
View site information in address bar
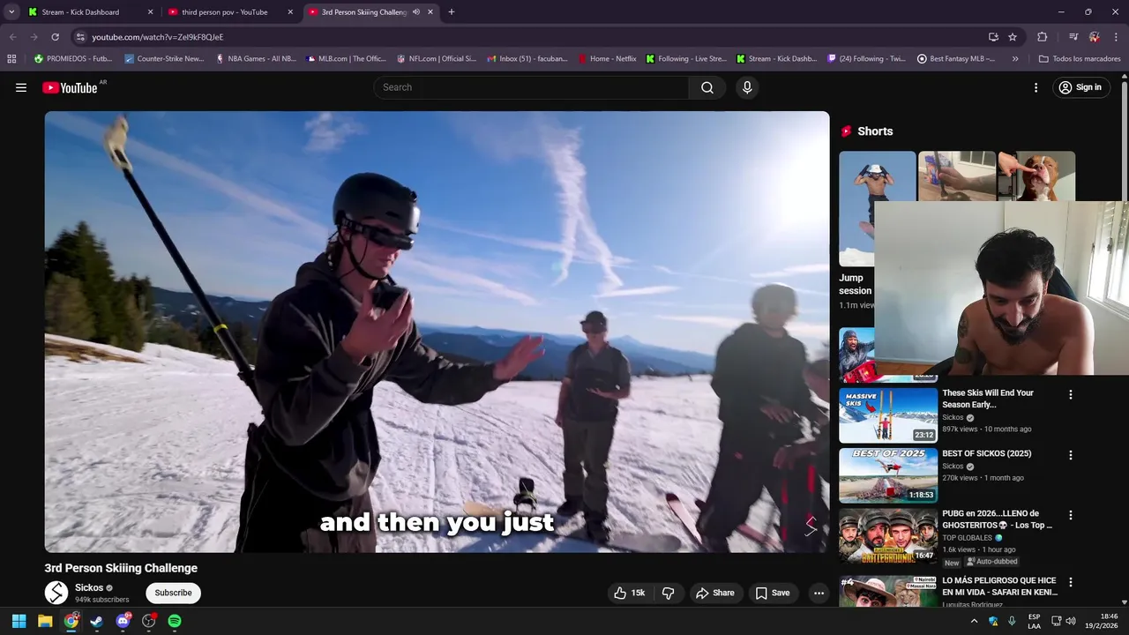pyautogui.click(x=80, y=37)
